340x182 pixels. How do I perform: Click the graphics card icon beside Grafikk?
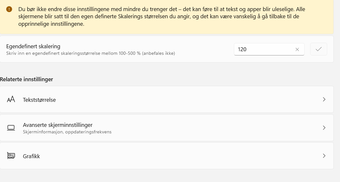pos(11,156)
